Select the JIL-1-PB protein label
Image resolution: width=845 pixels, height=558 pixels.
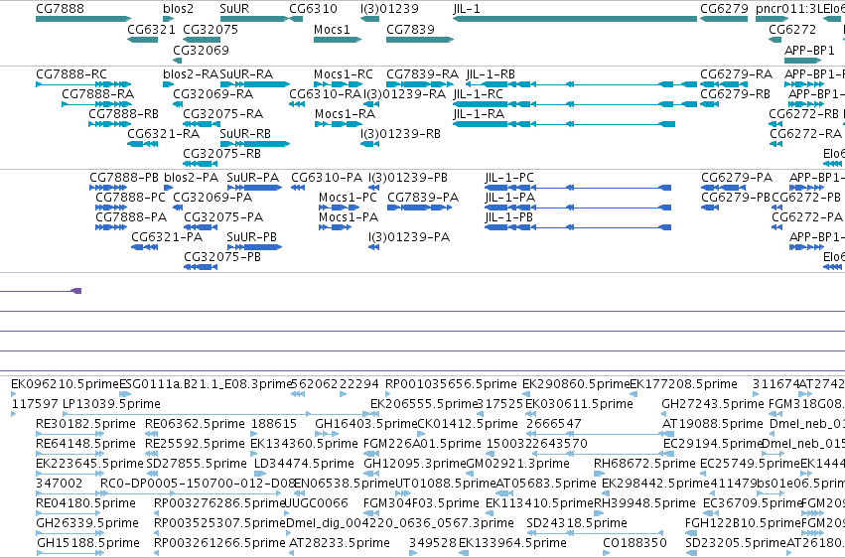pyautogui.click(x=508, y=217)
